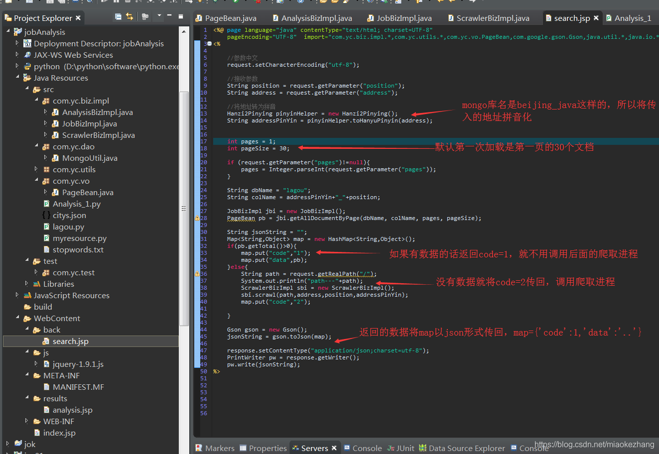Click the analysis.jsp file icon in results
659x454 pixels.
pos(46,410)
